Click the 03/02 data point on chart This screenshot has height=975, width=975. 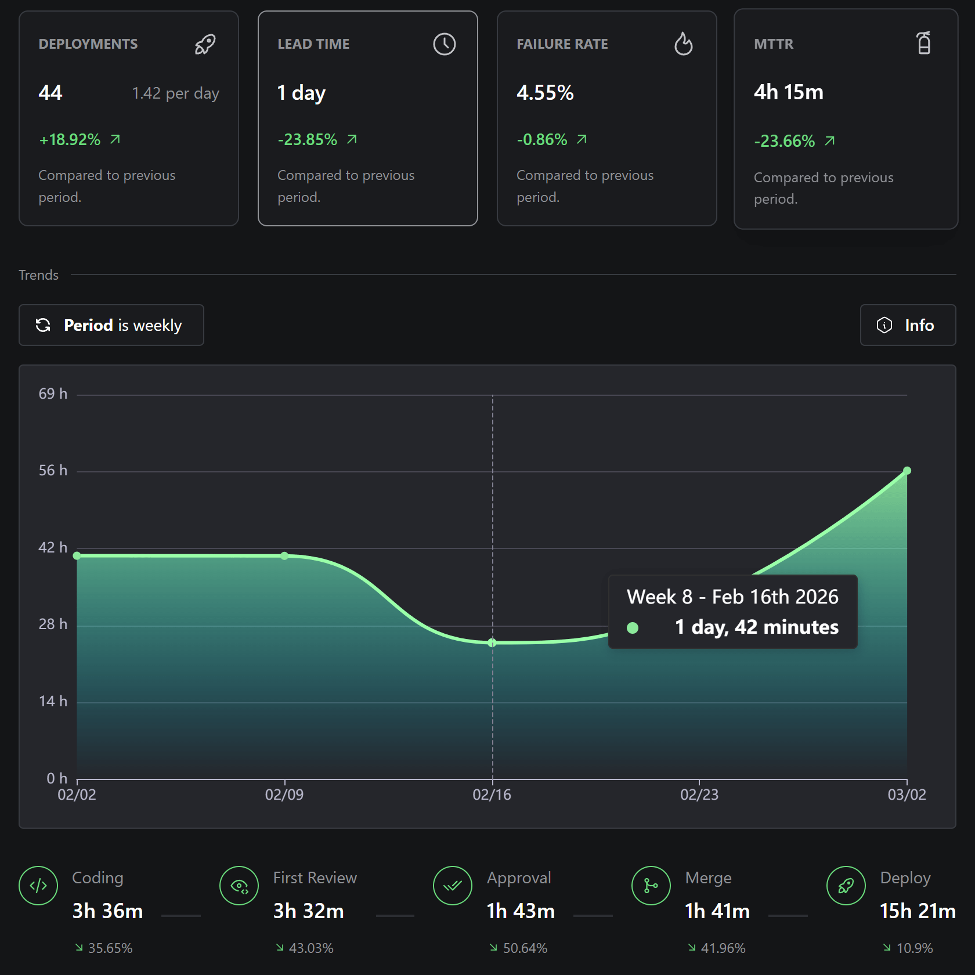907,471
